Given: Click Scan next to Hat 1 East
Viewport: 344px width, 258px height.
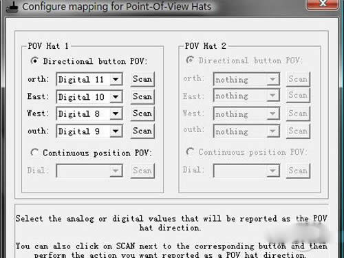Looking at the screenshot, I should click(142, 96).
